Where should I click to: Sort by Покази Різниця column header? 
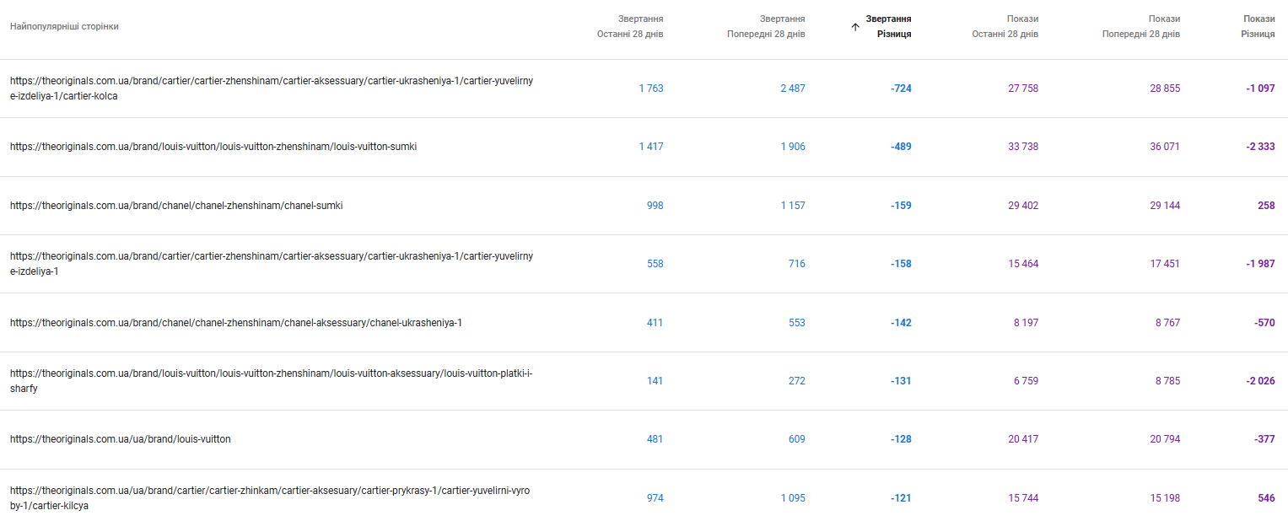tap(1258, 26)
